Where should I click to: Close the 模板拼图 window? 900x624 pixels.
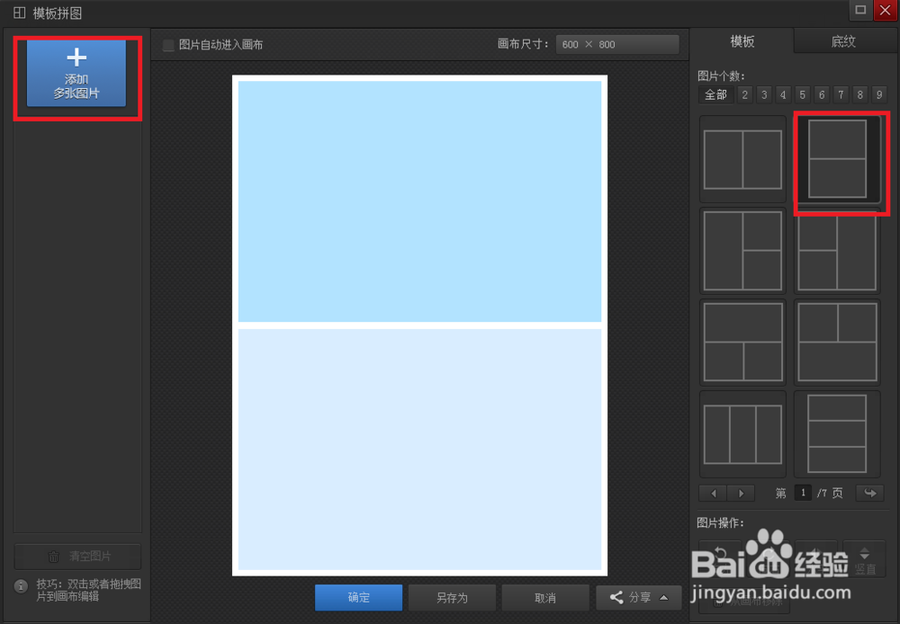(885, 10)
